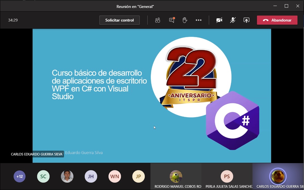The image size is (304, 190).
Task: Open the meeting chat conversation
Action: [x=172, y=20]
